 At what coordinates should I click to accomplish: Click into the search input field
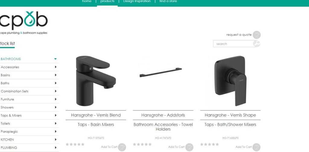point(233,44)
